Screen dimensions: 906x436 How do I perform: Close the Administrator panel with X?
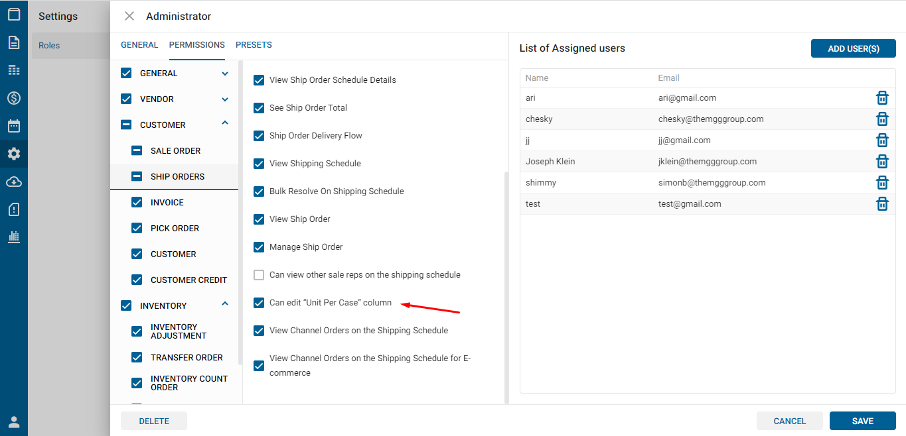pyautogui.click(x=129, y=16)
